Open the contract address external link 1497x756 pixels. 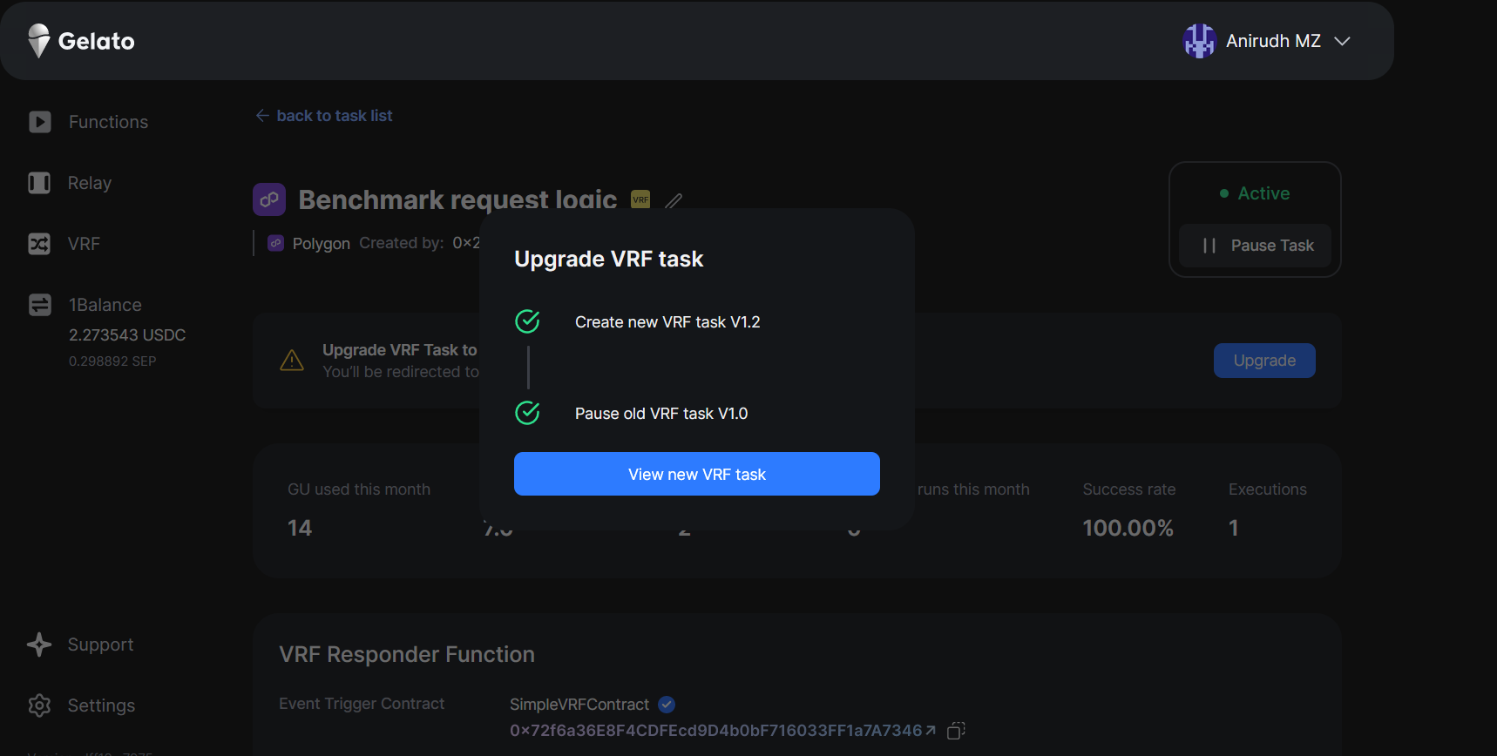coord(931,731)
